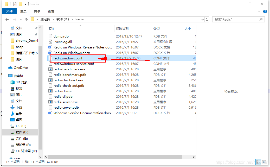Image resolution: width=270 pixels, height=167 pixels.
Task: Open the 编程知识书籍 folder in sidebar
Action: click(24, 53)
